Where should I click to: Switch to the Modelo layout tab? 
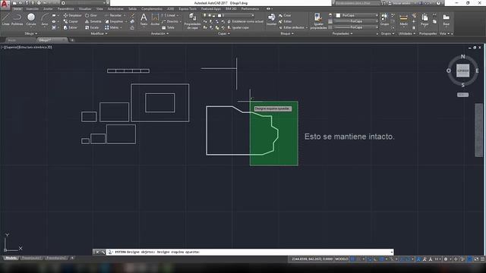11,258
